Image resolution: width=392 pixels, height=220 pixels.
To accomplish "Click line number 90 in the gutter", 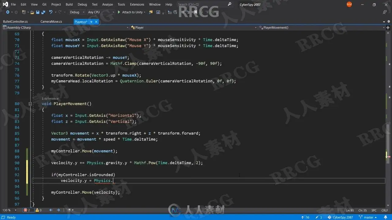I will point(17,163).
